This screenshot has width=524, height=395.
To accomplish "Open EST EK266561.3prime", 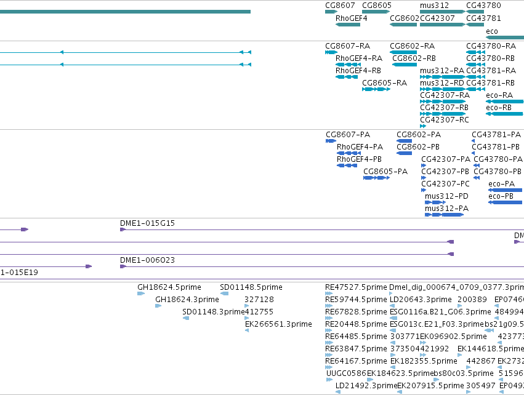I will click(278, 324).
